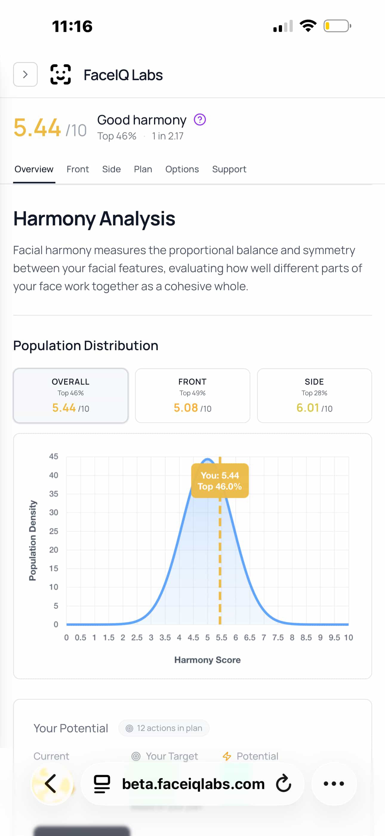Viewport: 385px width, 836px height.
Task: Tap the site settings icon beside URL
Action: (x=102, y=783)
